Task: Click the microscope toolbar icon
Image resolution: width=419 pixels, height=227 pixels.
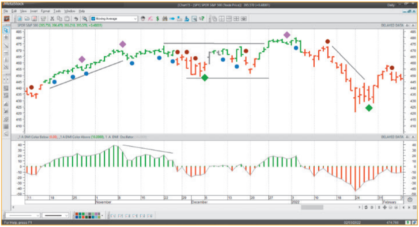Action: point(187,18)
